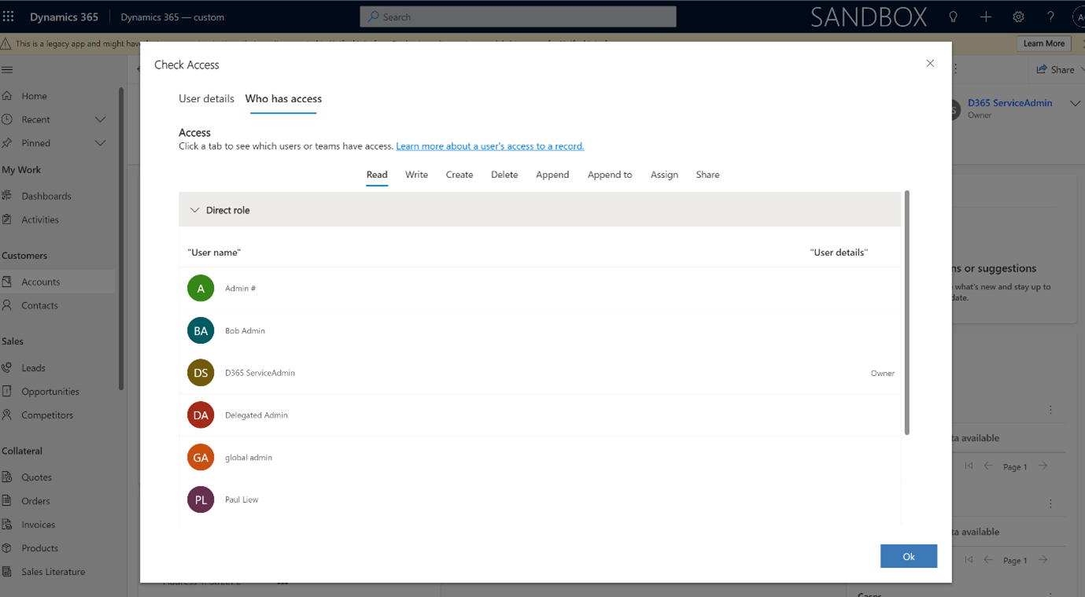The height and width of the screenshot is (597, 1085).
Task: Expand the Recent menu chevron
Action: pos(100,120)
